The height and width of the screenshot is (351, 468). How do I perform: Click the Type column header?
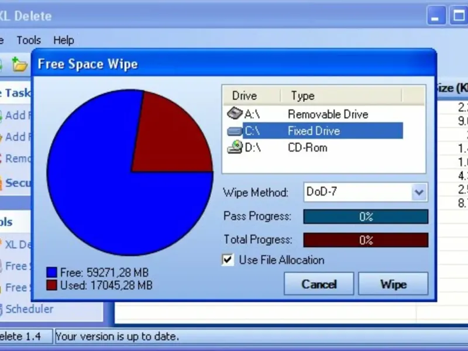coord(341,96)
